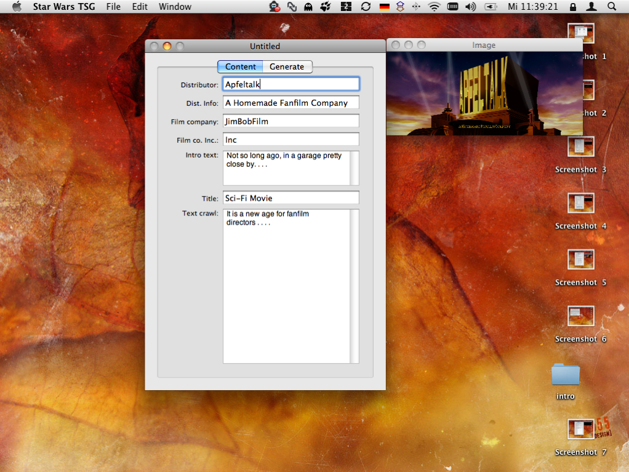Click the sync arrows menu bar icon
Image resolution: width=629 pixels, height=472 pixels.
[366, 6]
